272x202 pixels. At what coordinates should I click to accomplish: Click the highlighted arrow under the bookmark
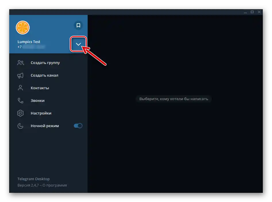pyautogui.click(x=78, y=44)
